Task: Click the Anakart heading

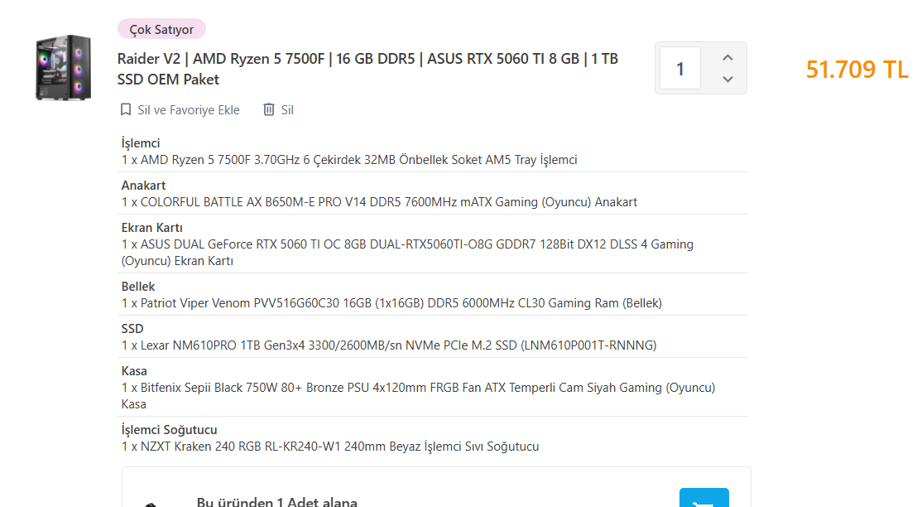Action: pyautogui.click(x=143, y=186)
